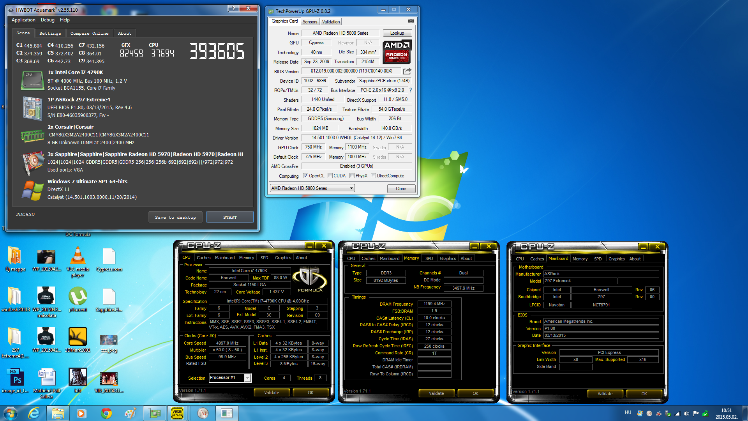This screenshot has width=748, height=421.
Task: Open the WP_2015042... masolata image file
Action: 46,302
